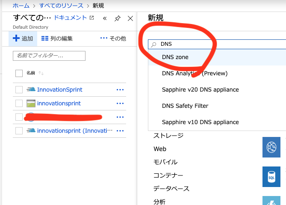This screenshot has width=286, height=205.
Task: Click the marketplace search box containing DNS
Action: pyautogui.click(x=217, y=44)
